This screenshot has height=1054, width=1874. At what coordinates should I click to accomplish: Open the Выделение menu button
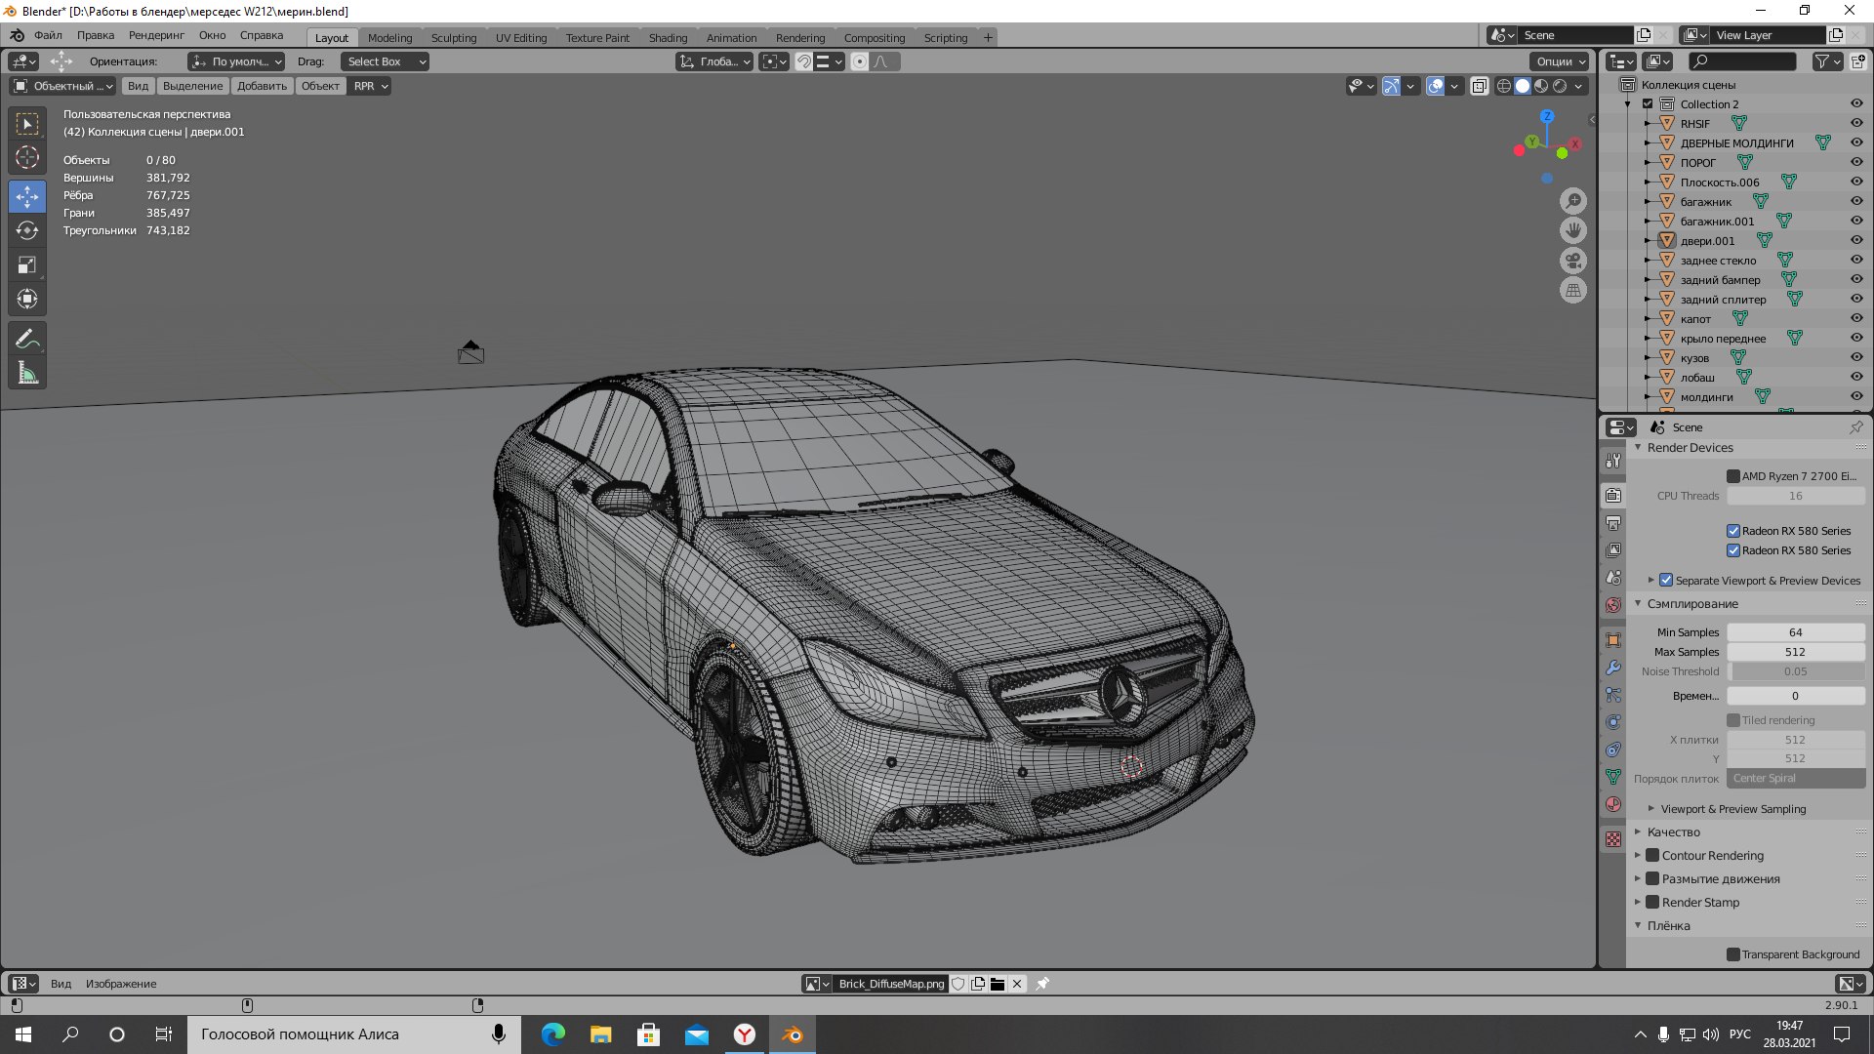tap(192, 86)
